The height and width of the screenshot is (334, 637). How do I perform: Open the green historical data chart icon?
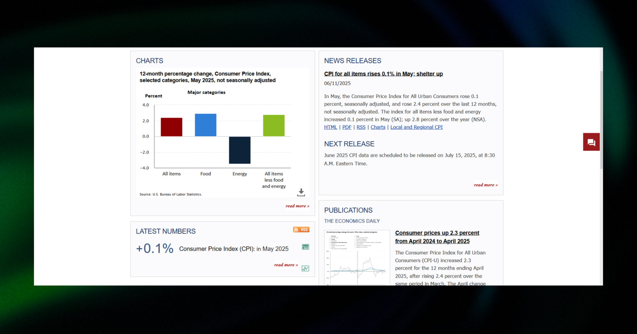click(x=305, y=268)
